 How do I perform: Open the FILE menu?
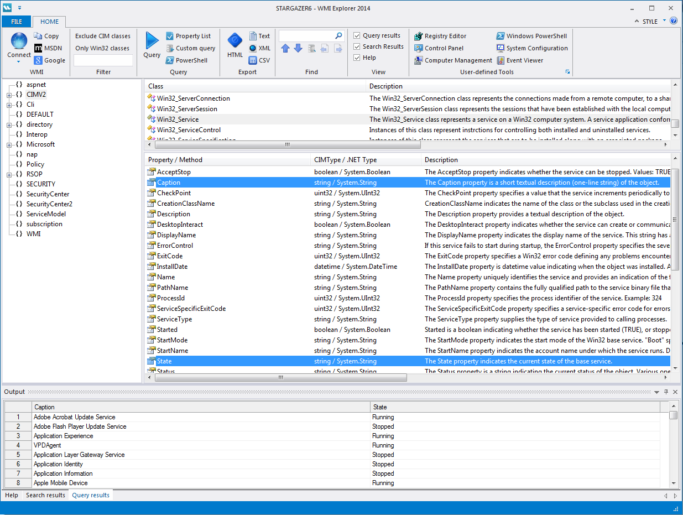pyautogui.click(x=17, y=22)
